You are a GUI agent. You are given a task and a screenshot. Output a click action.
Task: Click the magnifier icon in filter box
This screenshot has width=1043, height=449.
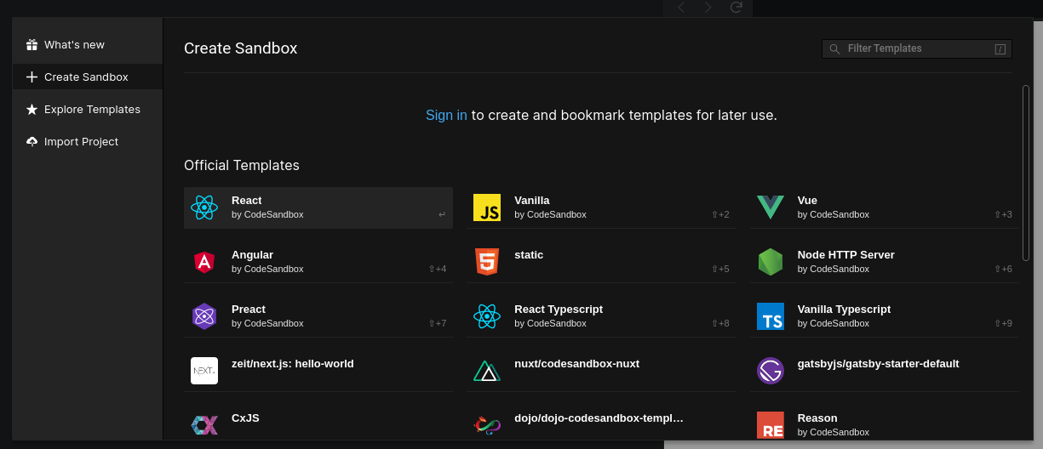[x=834, y=49]
